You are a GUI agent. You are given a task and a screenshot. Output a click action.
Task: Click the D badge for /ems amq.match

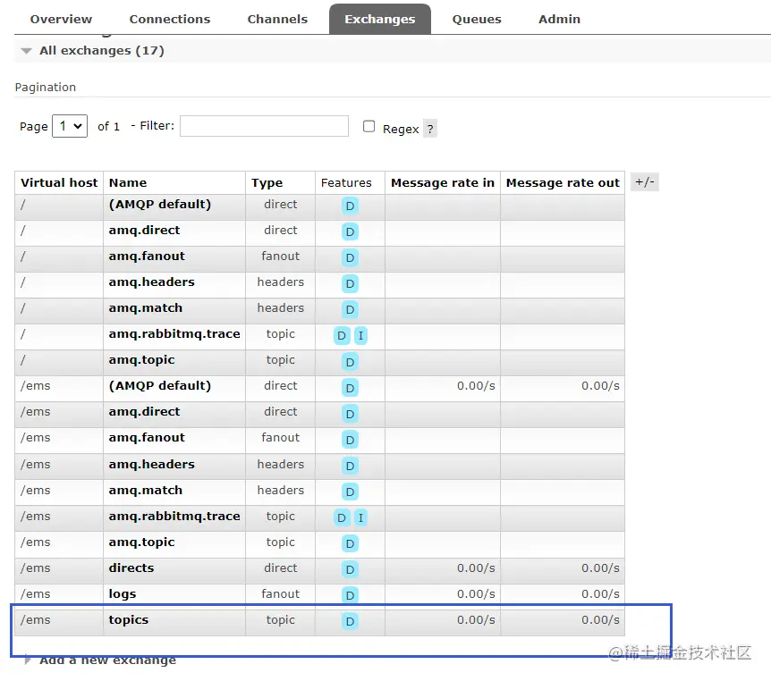(350, 492)
